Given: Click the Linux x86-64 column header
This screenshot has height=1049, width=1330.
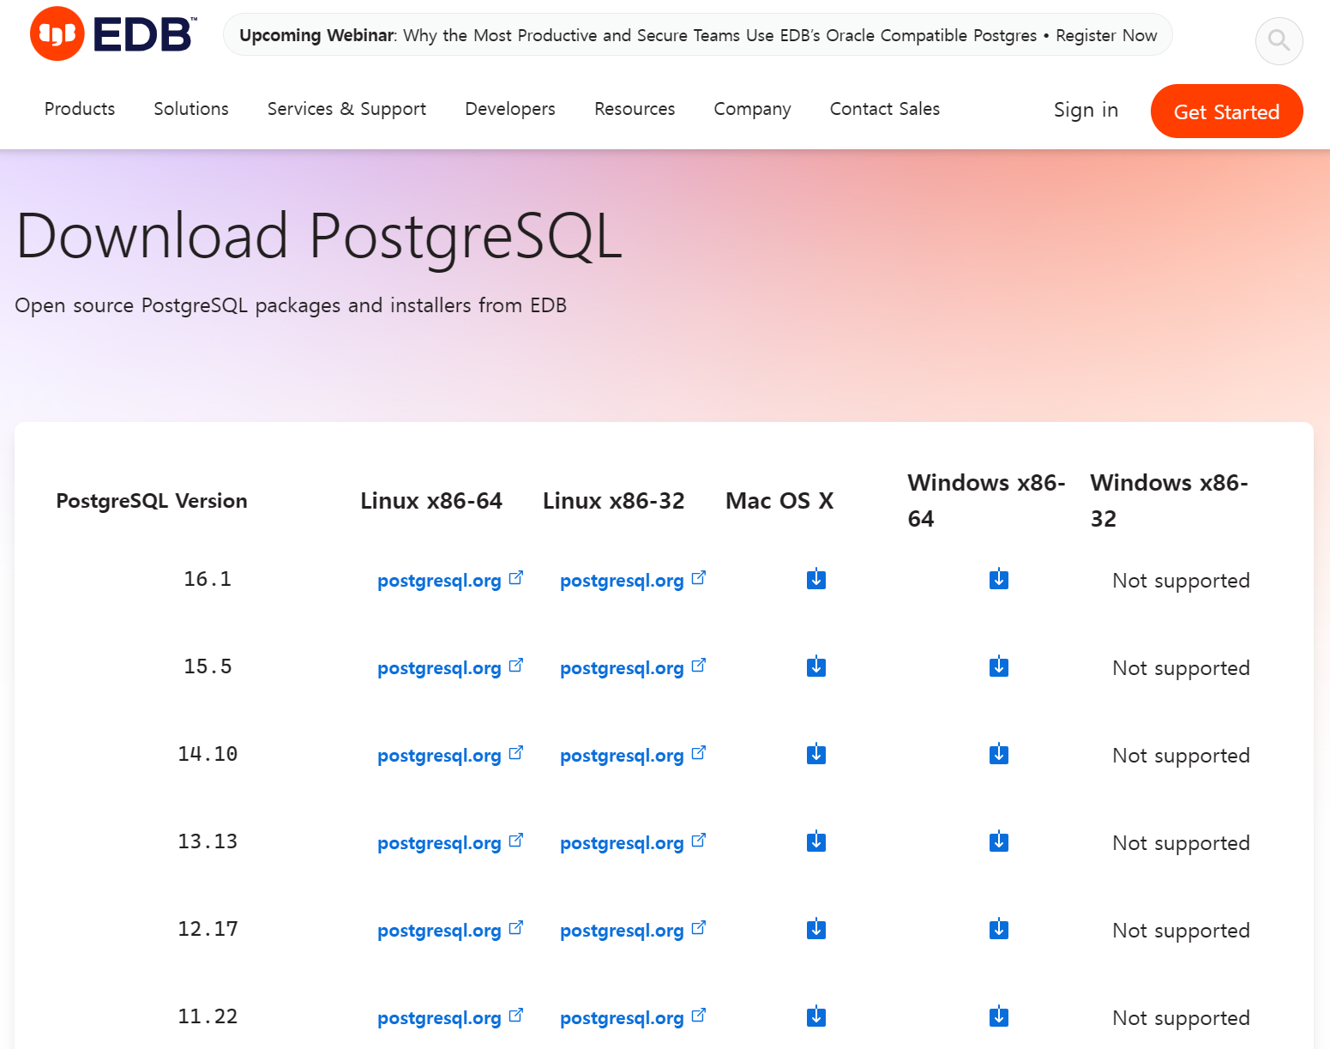Looking at the screenshot, I should [431, 501].
